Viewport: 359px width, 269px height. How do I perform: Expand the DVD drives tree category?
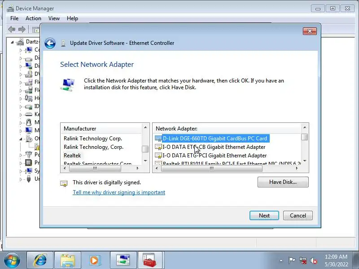(21, 74)
